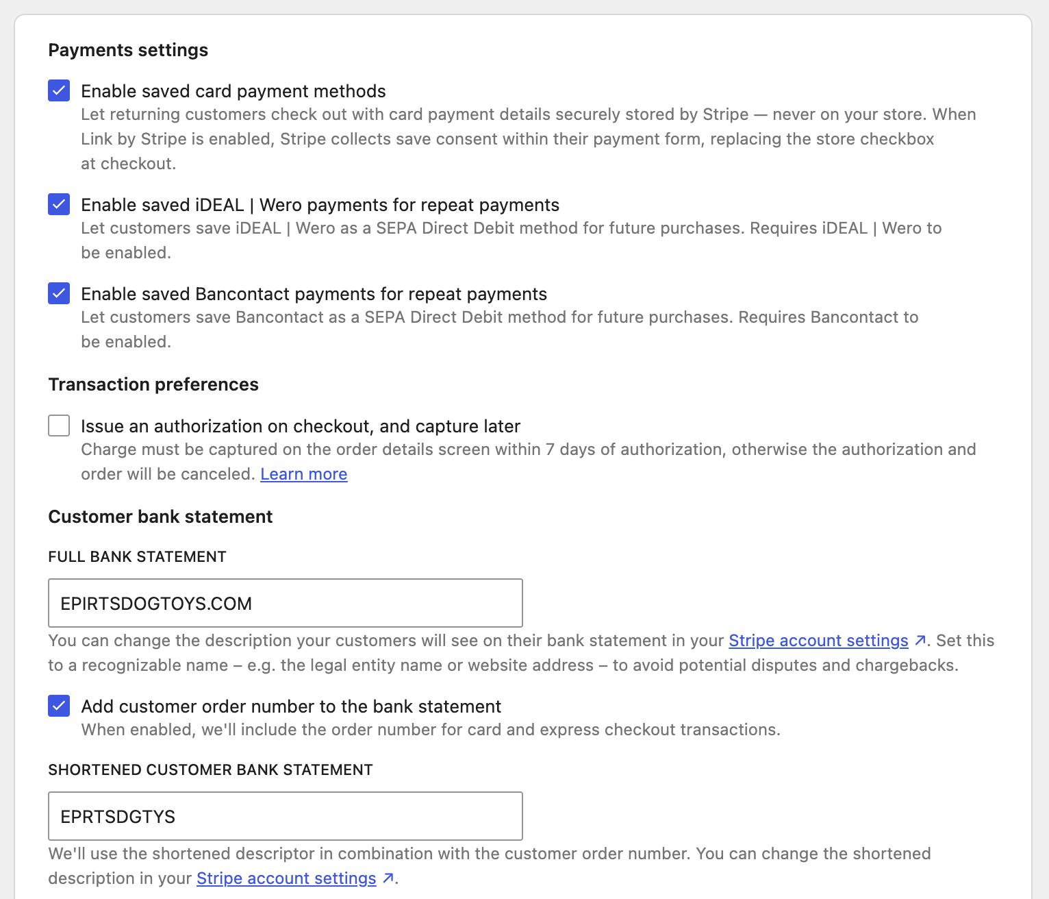
Task: Open Stripe account settings link under full bank statement
Action: coord(818,641)
